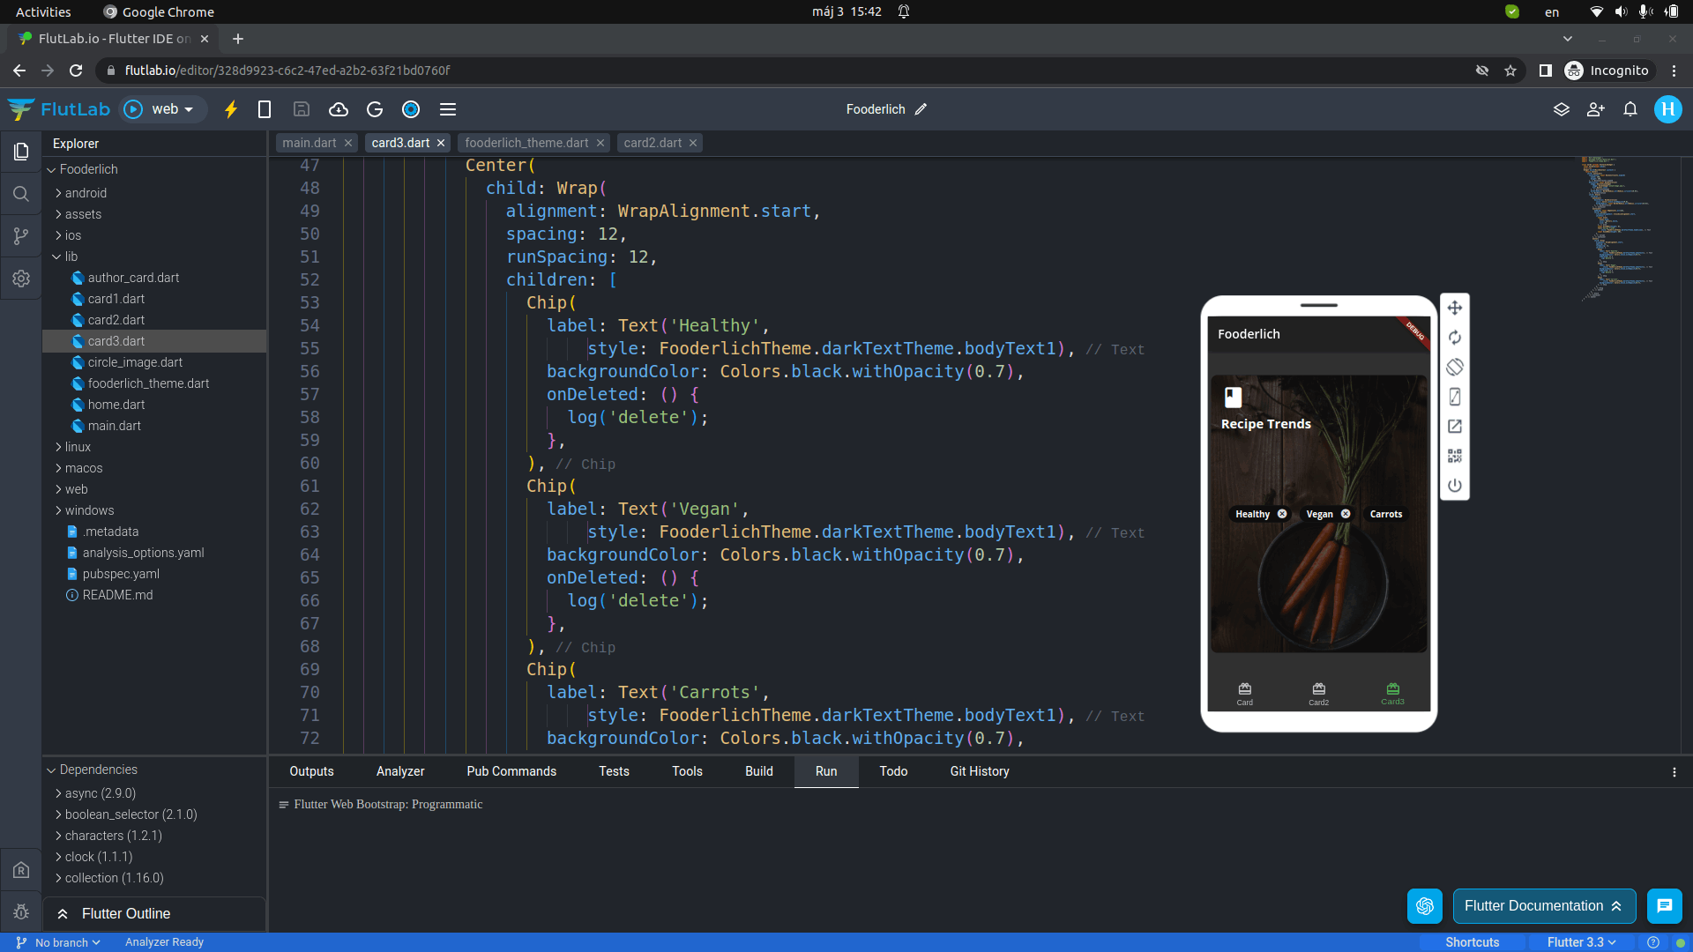Open pubspec.yaml file
Image resolution: width=1693 pixels, height=952 pixels.
coord(121,574)
